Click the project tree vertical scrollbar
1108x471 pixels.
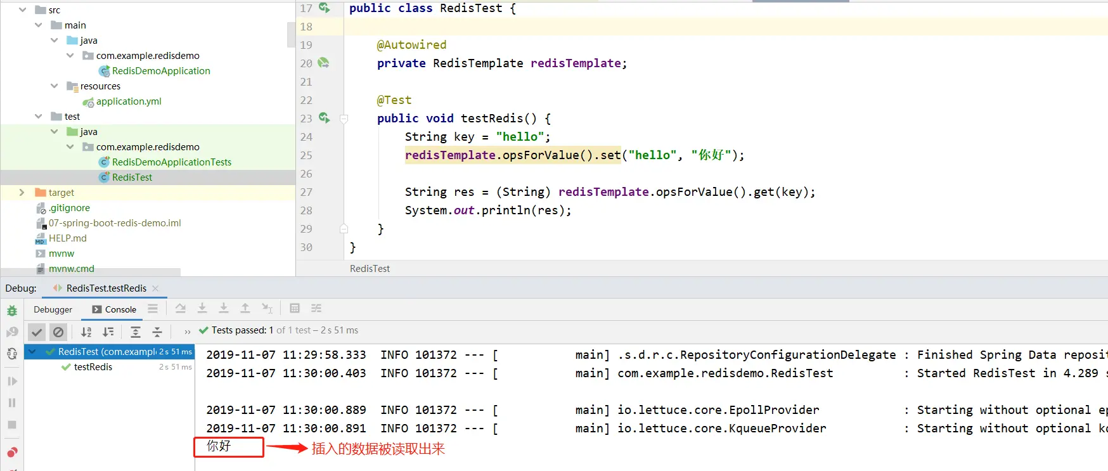[292, 35]
